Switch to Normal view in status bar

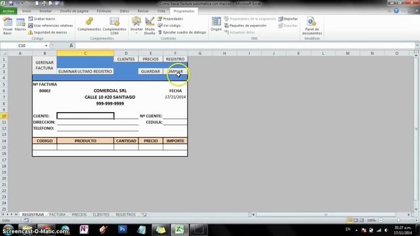click(350, 220)
